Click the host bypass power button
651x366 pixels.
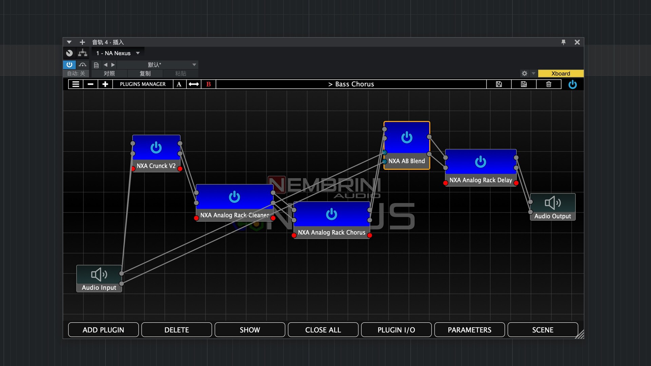(x=69, y=65)
